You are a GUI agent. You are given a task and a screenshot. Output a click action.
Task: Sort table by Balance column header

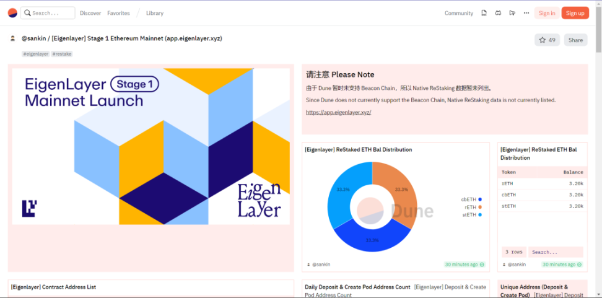pos(573,172)
